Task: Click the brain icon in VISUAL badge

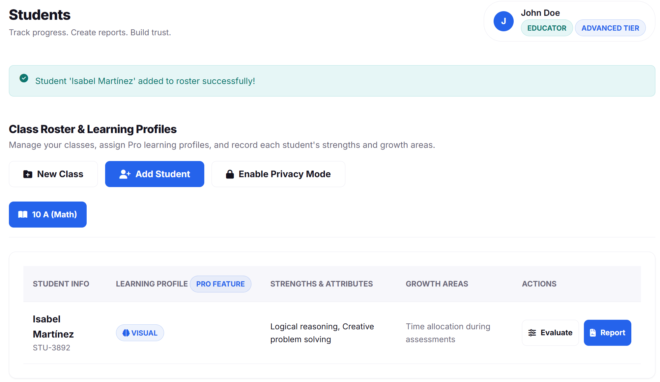Action: point(126,333)
